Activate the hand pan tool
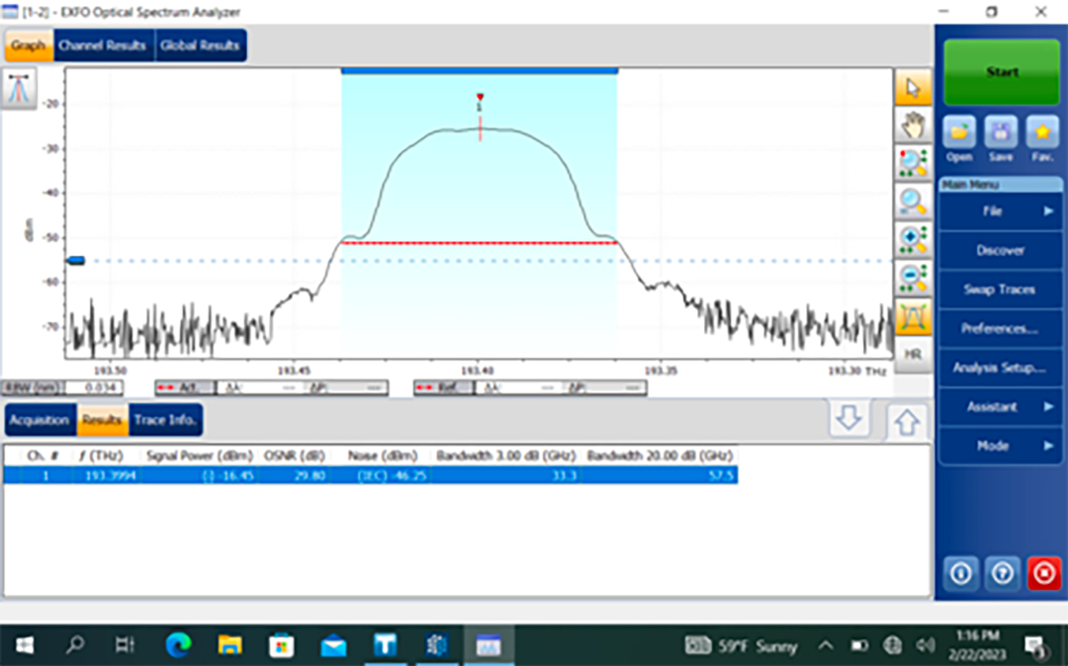Image resolution: width=1068 pixels, height=666 pixels. point(912,125)
